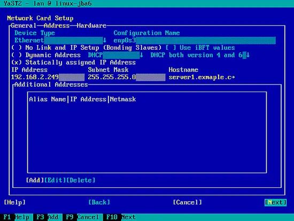The width and height of the screenshot is (294, 221).
Task: Edit the Subnet Mask field 255.255.255.0
Action: coord(127,77)
